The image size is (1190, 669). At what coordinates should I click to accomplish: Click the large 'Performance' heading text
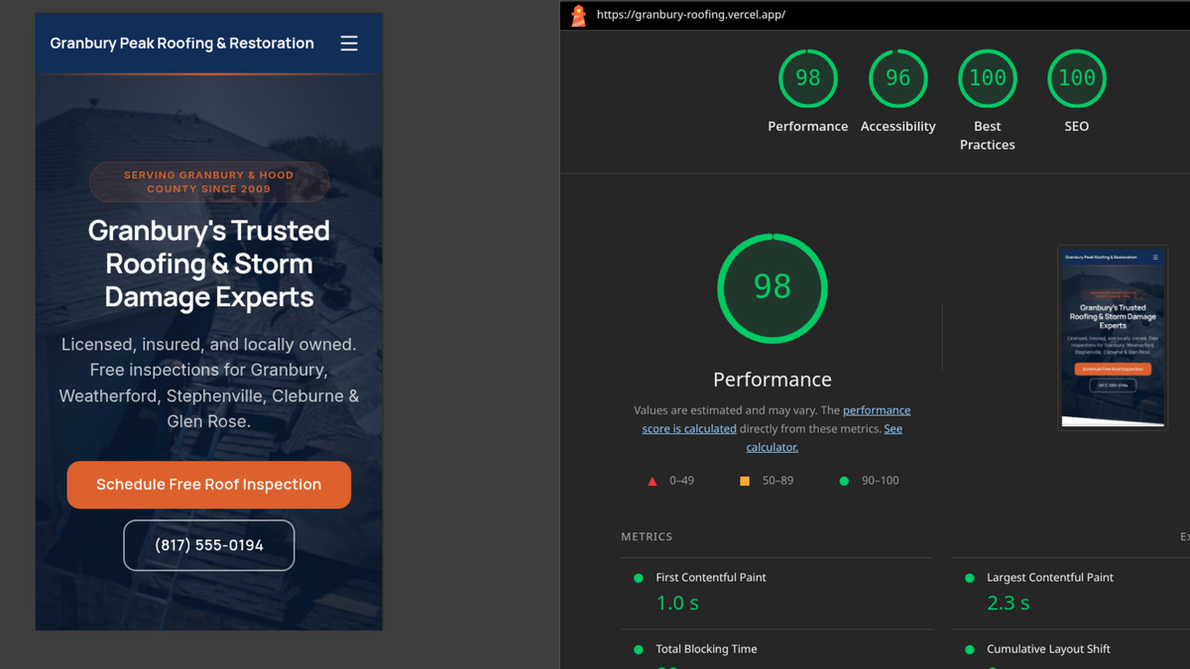tap(773, 380)
